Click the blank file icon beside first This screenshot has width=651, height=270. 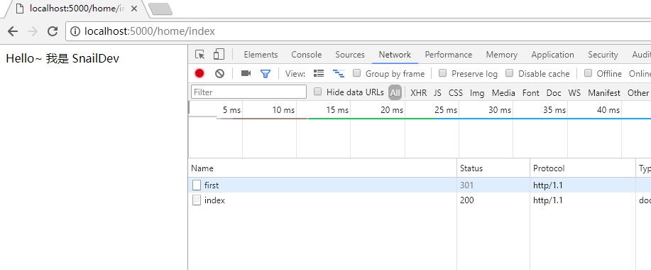197,185
